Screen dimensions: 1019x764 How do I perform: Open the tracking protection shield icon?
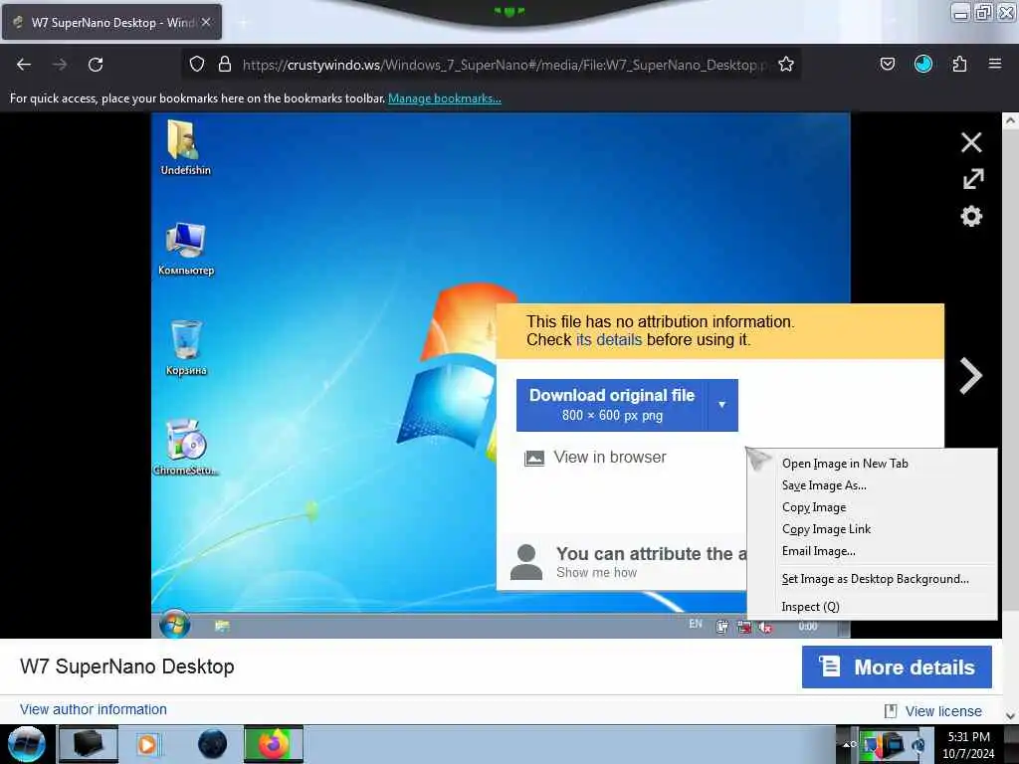(197, 64)
